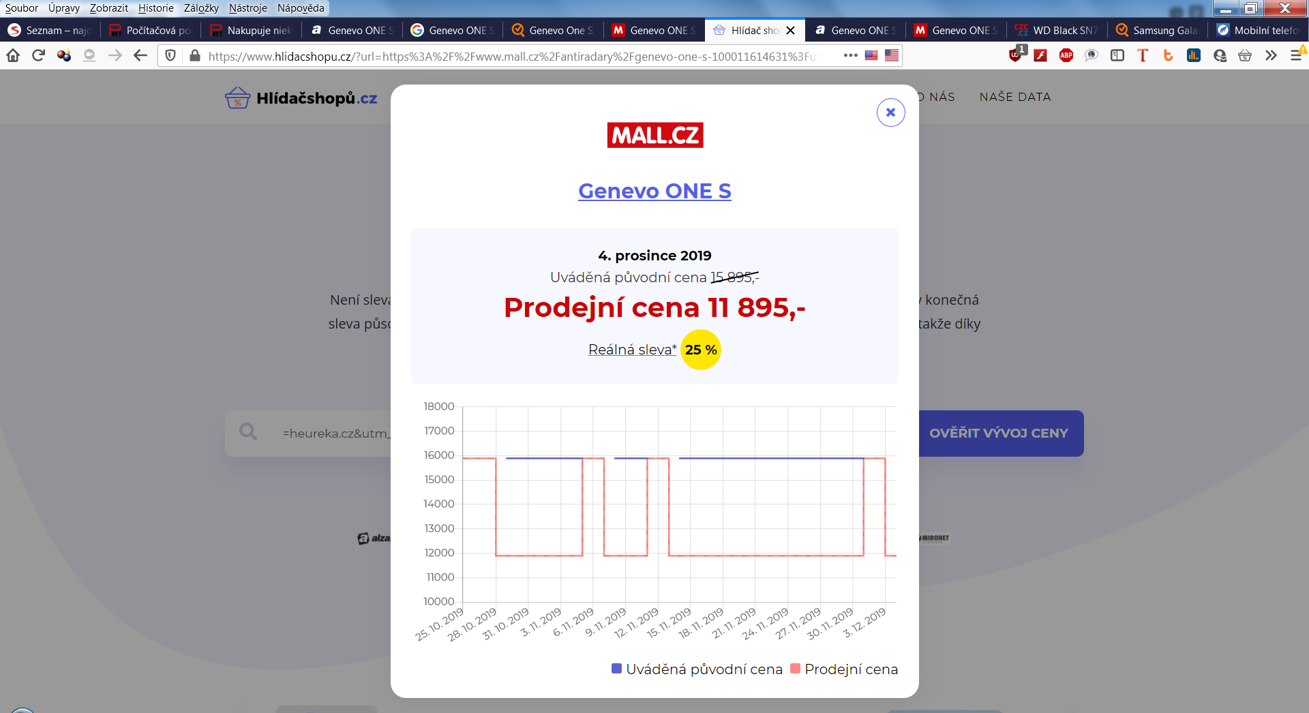Show more toolbar items overflow
1309x713 pixels.
[x=1271, y=55]
